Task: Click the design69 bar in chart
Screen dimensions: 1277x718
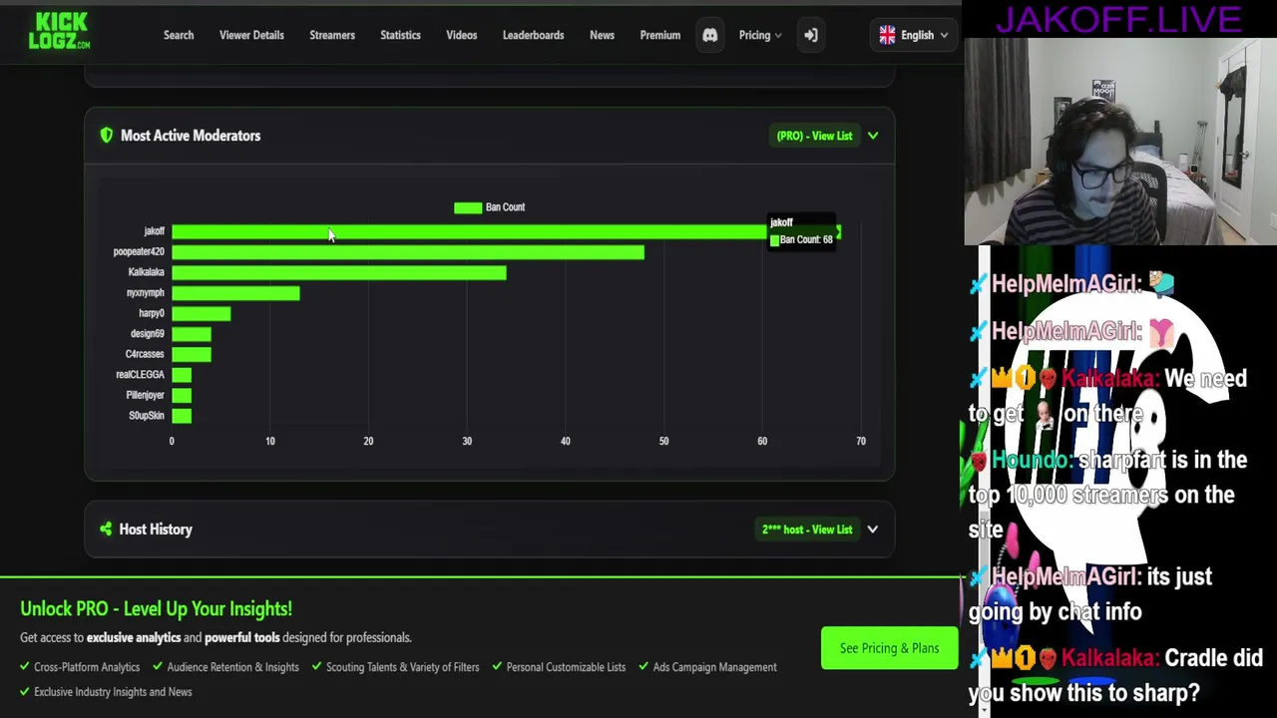Action: pyautogui.click(x=191, y=334)
